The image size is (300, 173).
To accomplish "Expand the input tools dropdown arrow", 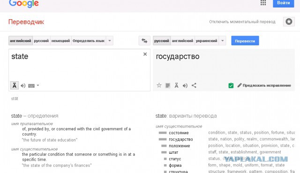I will [x=38, y=85].
